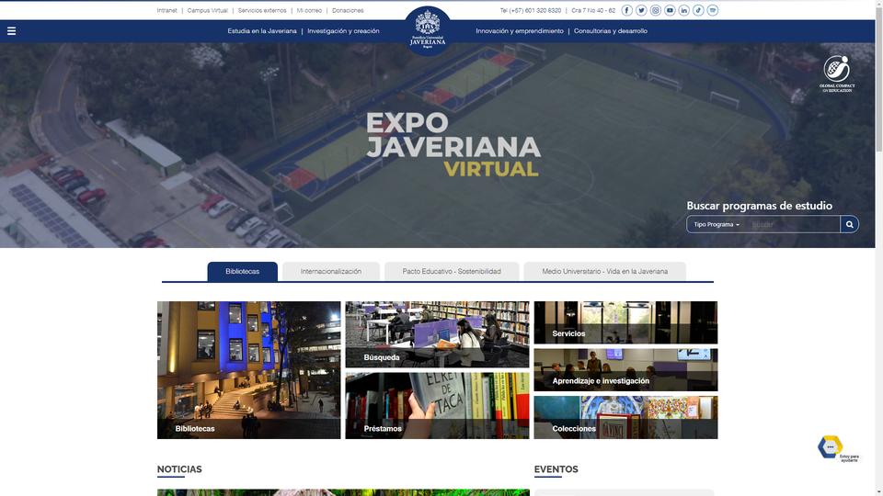Select the Bibliotecas tab
883x496 pixels.
(242, 271)
